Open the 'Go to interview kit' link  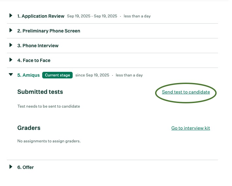pyautogui.click(x=190, y=128)
